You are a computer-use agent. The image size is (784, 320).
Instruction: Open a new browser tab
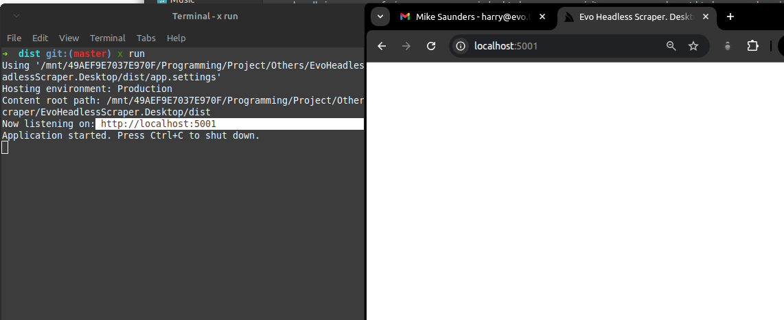tap(730, 16)
